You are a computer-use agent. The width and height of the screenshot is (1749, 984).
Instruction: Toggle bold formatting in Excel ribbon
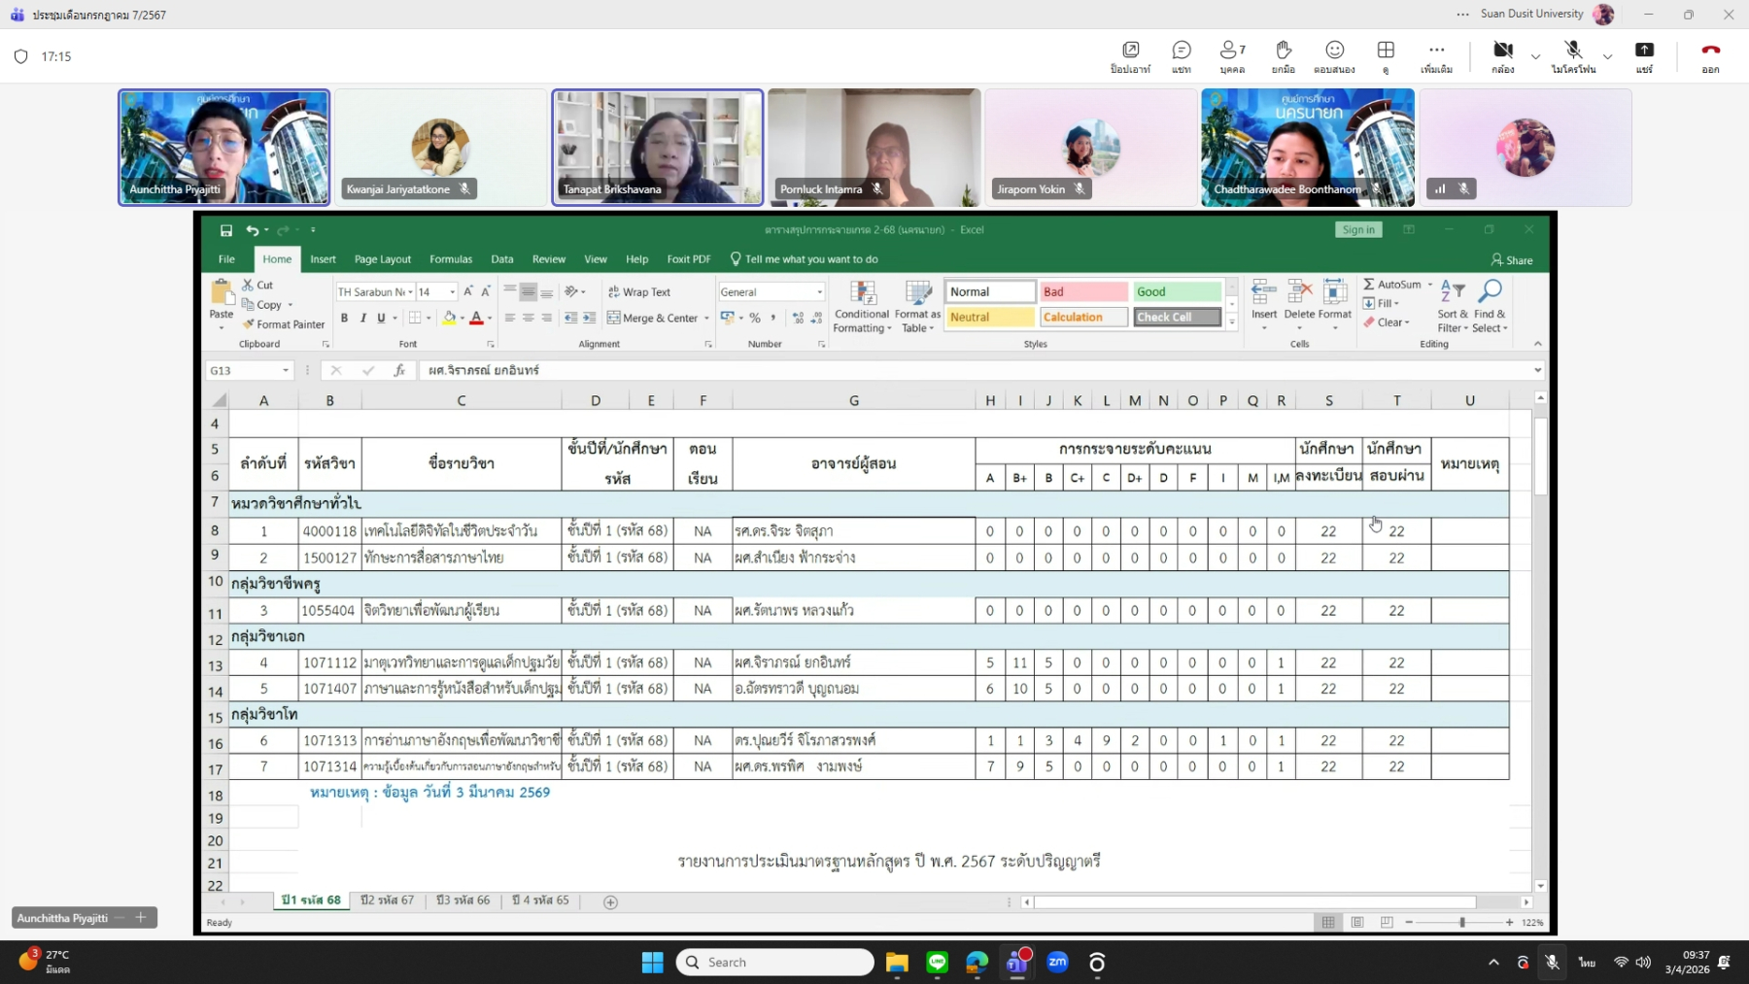coord(344,318)
